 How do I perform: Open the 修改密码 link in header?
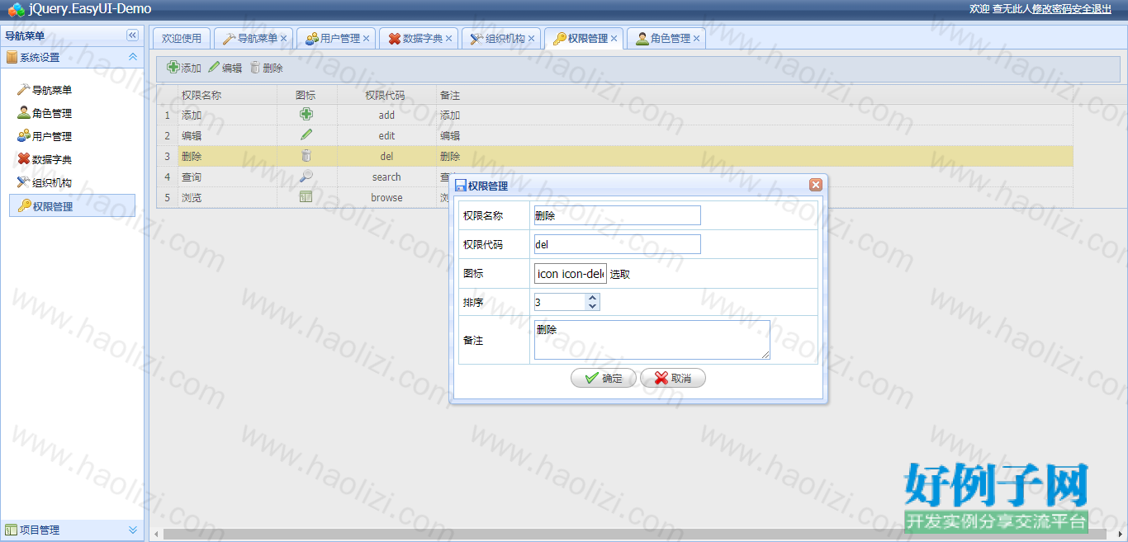(1052, 8)
